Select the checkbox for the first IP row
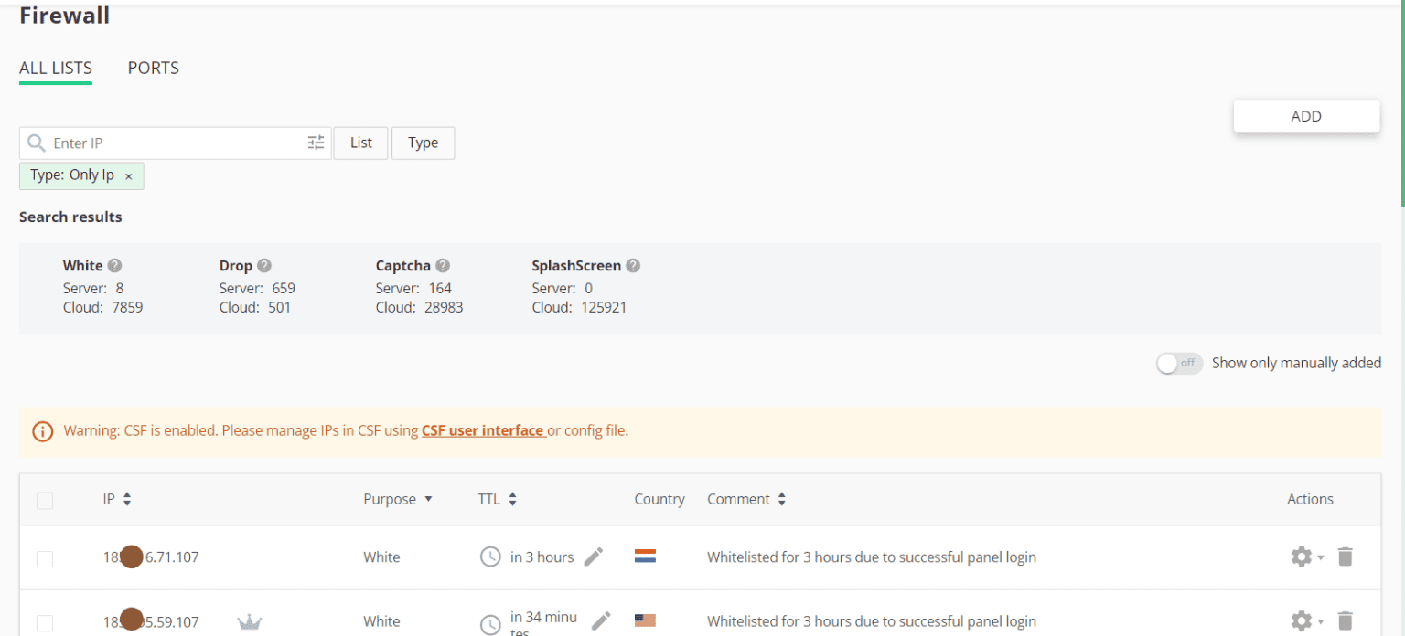Viewport: 1405px width, 636px height. pos(44,558)
